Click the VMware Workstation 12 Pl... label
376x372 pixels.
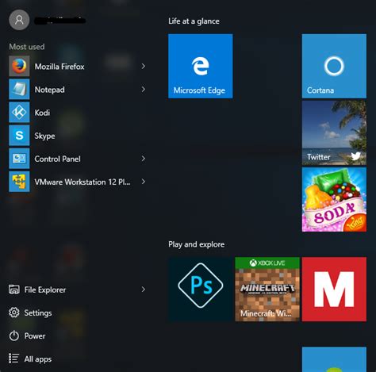[x=82, y=182]
